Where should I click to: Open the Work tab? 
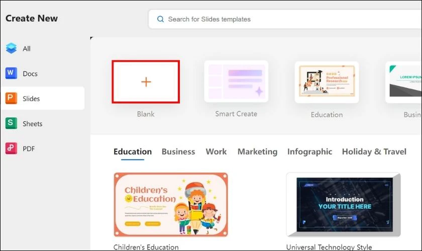[x=216, y=152]
